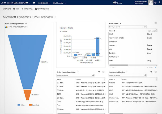Viewport: 162px width, 114px height.
Task: Open the settings gear icon
Action: [x=155, y=3]
